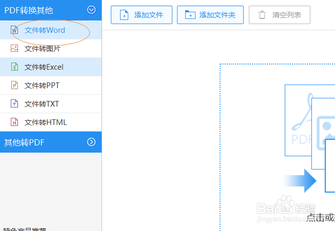Click the Word document icon in sidebar
Image resolution: width=335 pixels, height=231 pixels.
14,30
